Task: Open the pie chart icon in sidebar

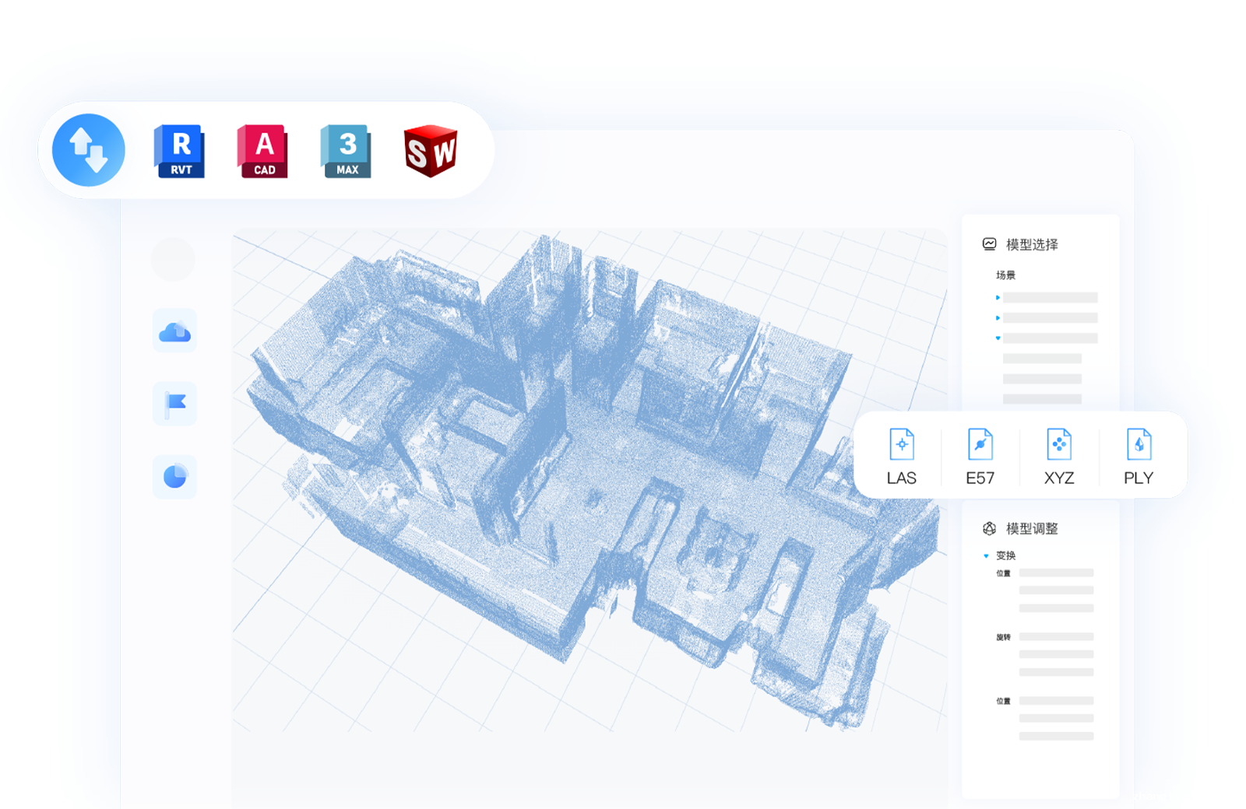Action: point(174,476)
